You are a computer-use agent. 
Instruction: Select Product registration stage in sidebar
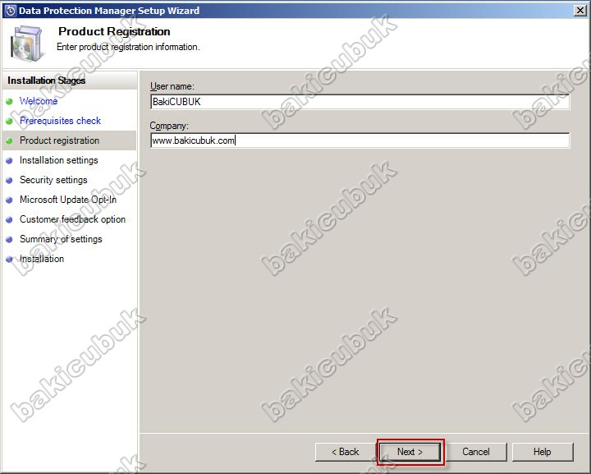click(x=69, y=140)
